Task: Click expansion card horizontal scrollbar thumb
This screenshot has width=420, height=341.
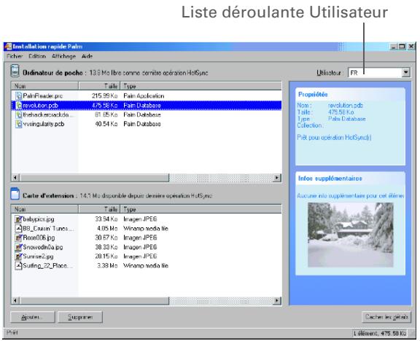Action: click(x=94, y=301)
